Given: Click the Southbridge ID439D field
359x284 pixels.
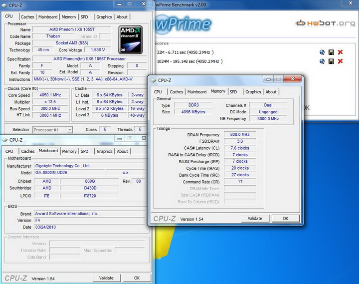Looking at the screenshot, I should click(90, 188).
